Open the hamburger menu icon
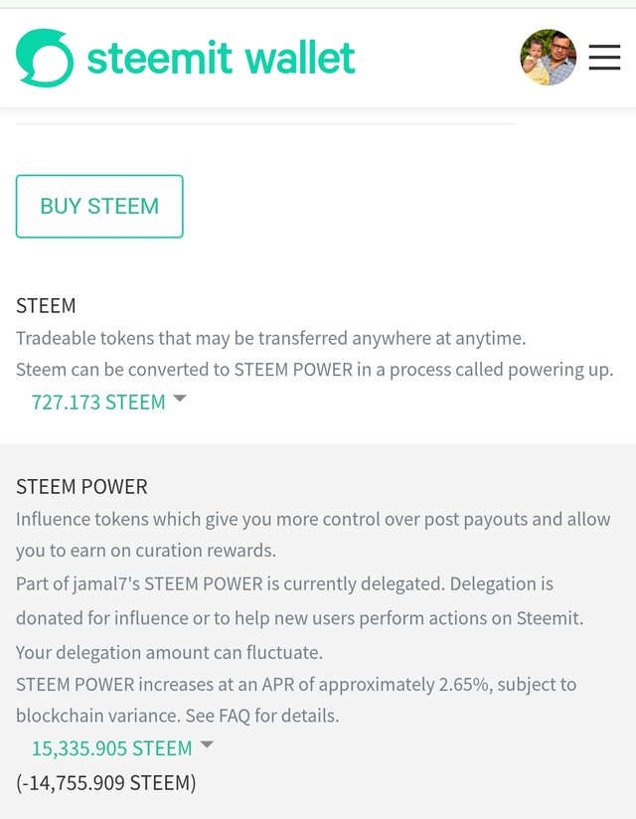636x819 pixels. (604, 58)
